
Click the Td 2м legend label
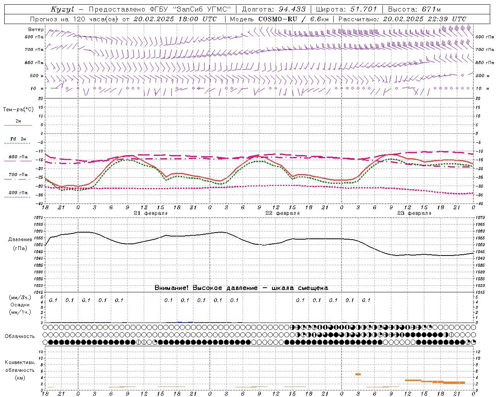pyautogui.click(x=18, y=139)
